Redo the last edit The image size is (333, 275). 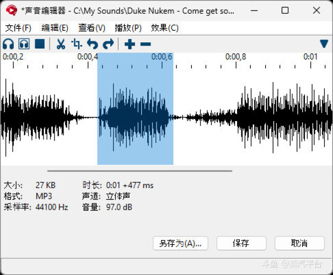[x=108, y=44]
